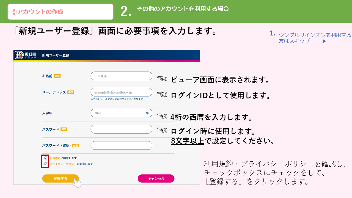Select the ⑤アカウントの作成 tab label

[x=37, y=12]
